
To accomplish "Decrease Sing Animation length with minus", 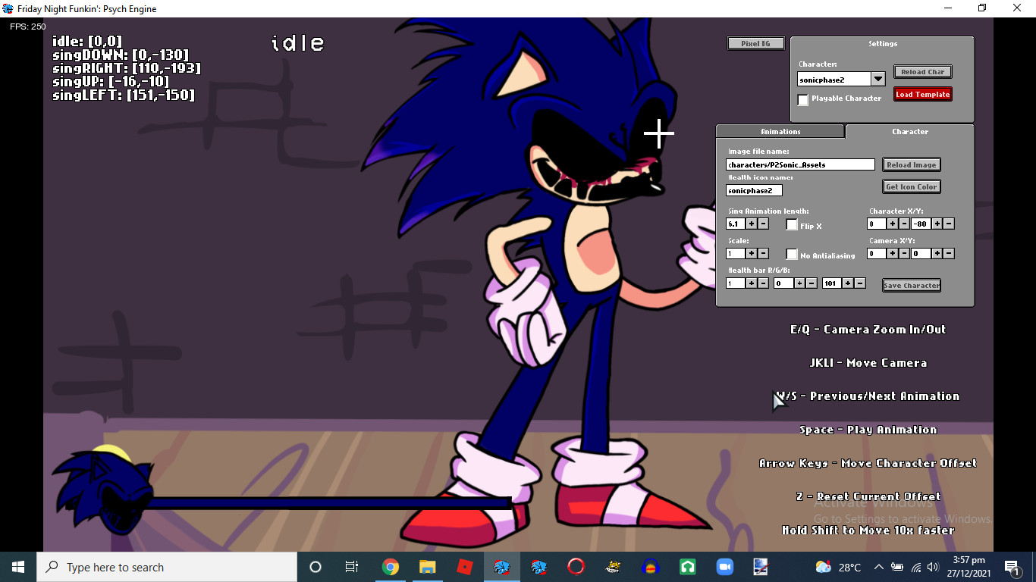I will [763, 224].
